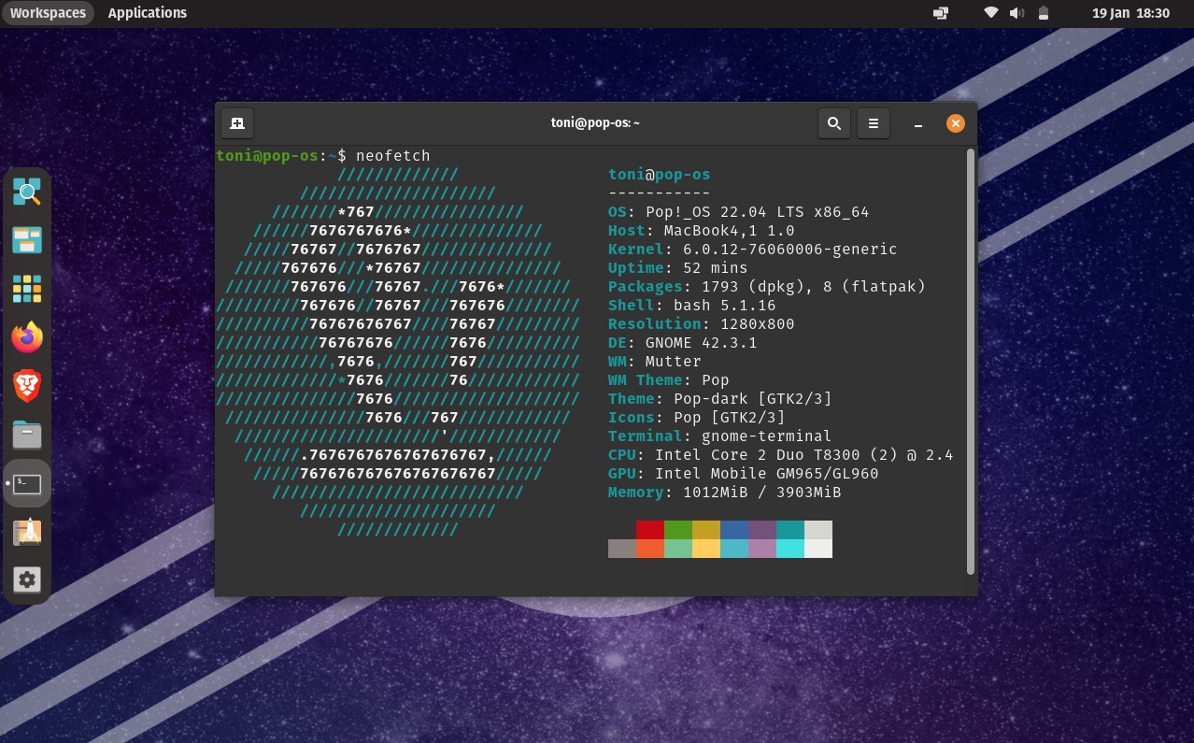Click the orange color block in bottom row
The height and width of the screenshot is (743, 1194).
650,549
